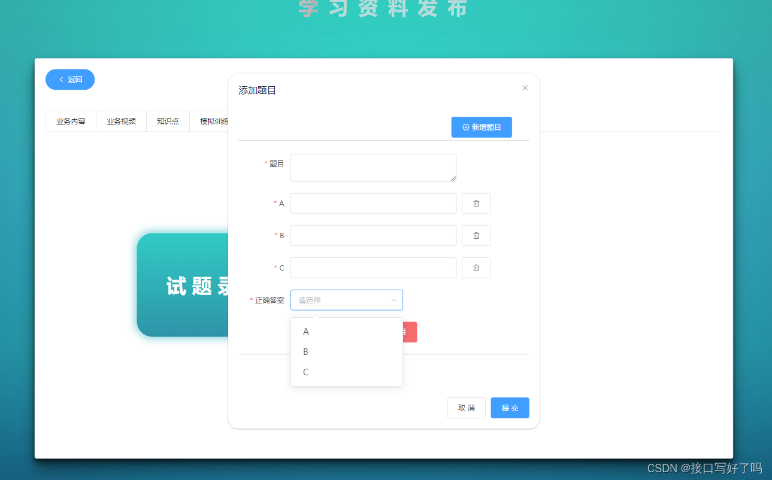772x480 pixels.
Task: Click the 新增题目 button
Action: [482, 127]
